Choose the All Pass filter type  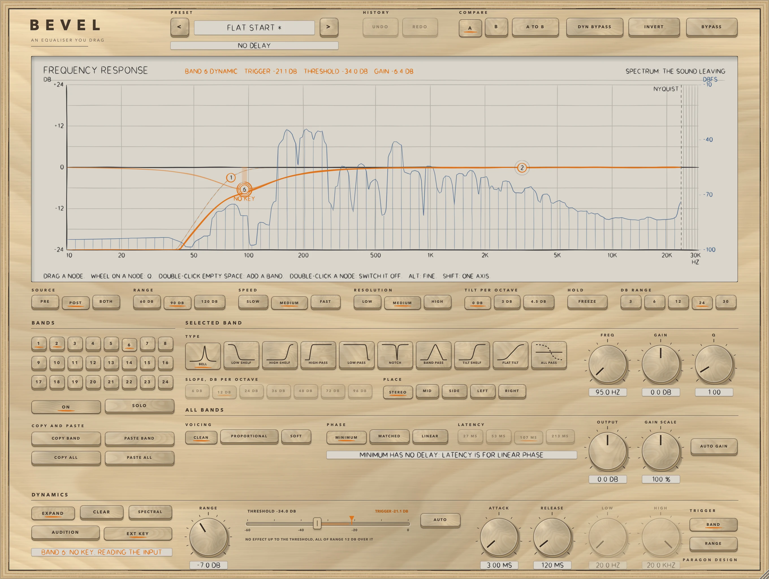tap(549, 355)
